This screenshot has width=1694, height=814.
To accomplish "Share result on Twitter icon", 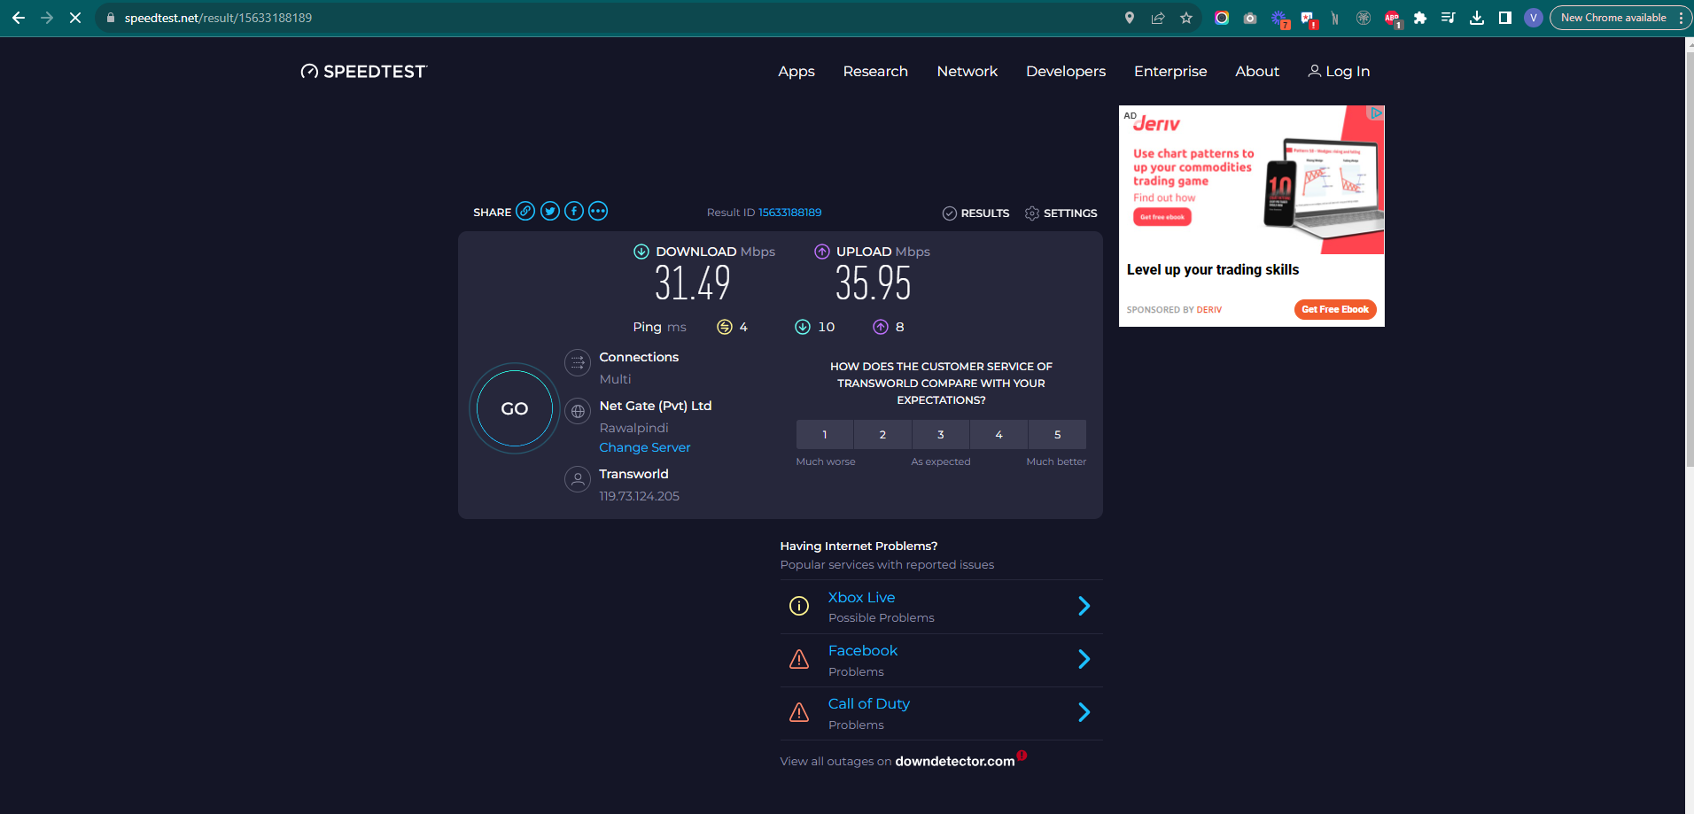I will pos(550,211).
